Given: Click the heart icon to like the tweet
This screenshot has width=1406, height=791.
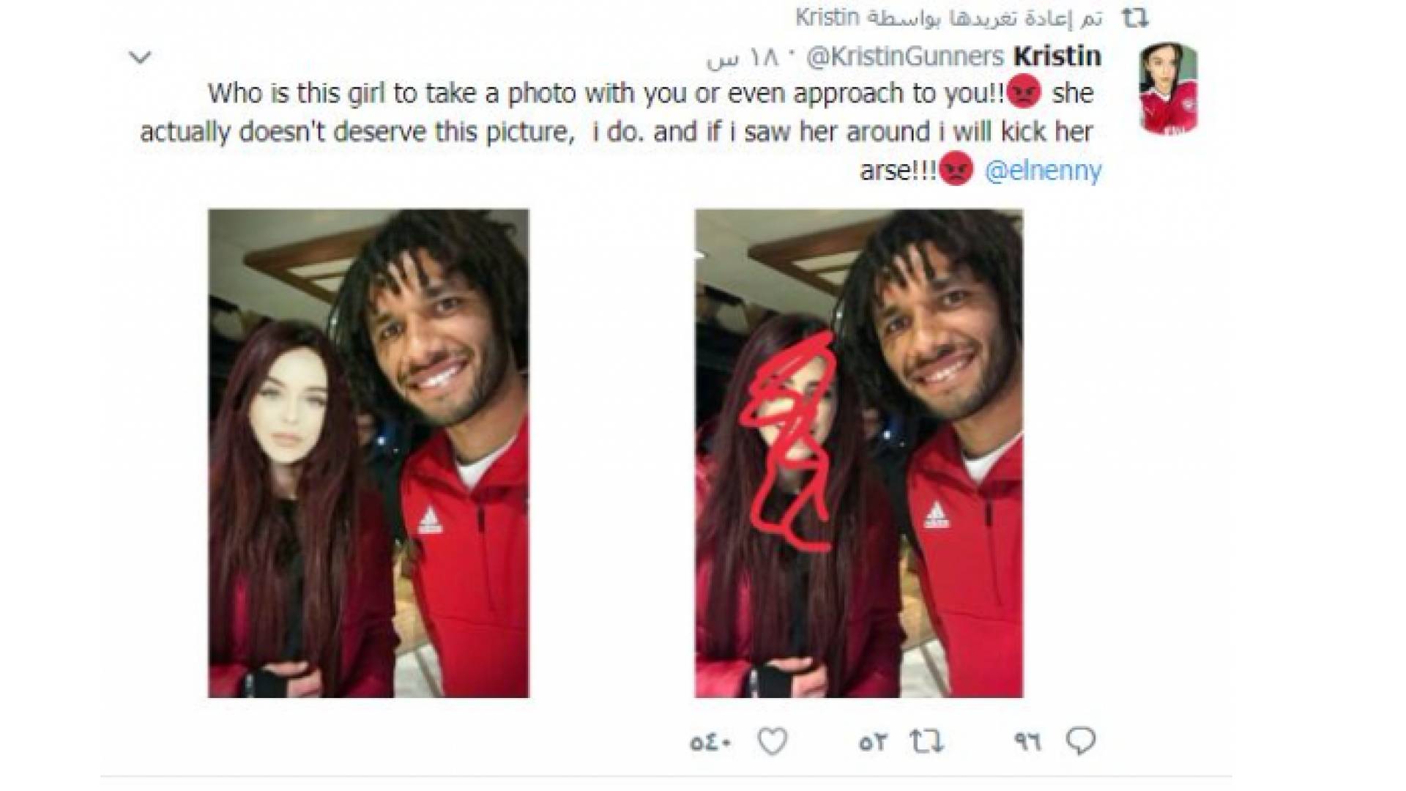Looking at the screenshot, I should point(772,743).
